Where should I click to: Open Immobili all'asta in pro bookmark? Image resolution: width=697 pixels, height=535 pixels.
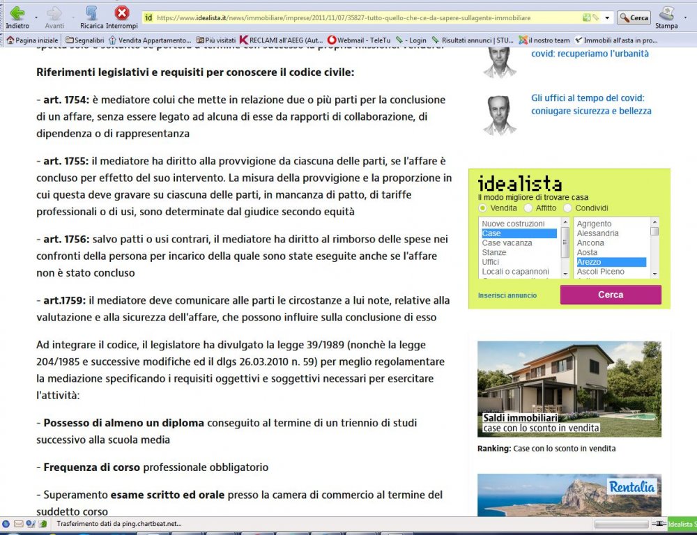(x=616, y=40)
